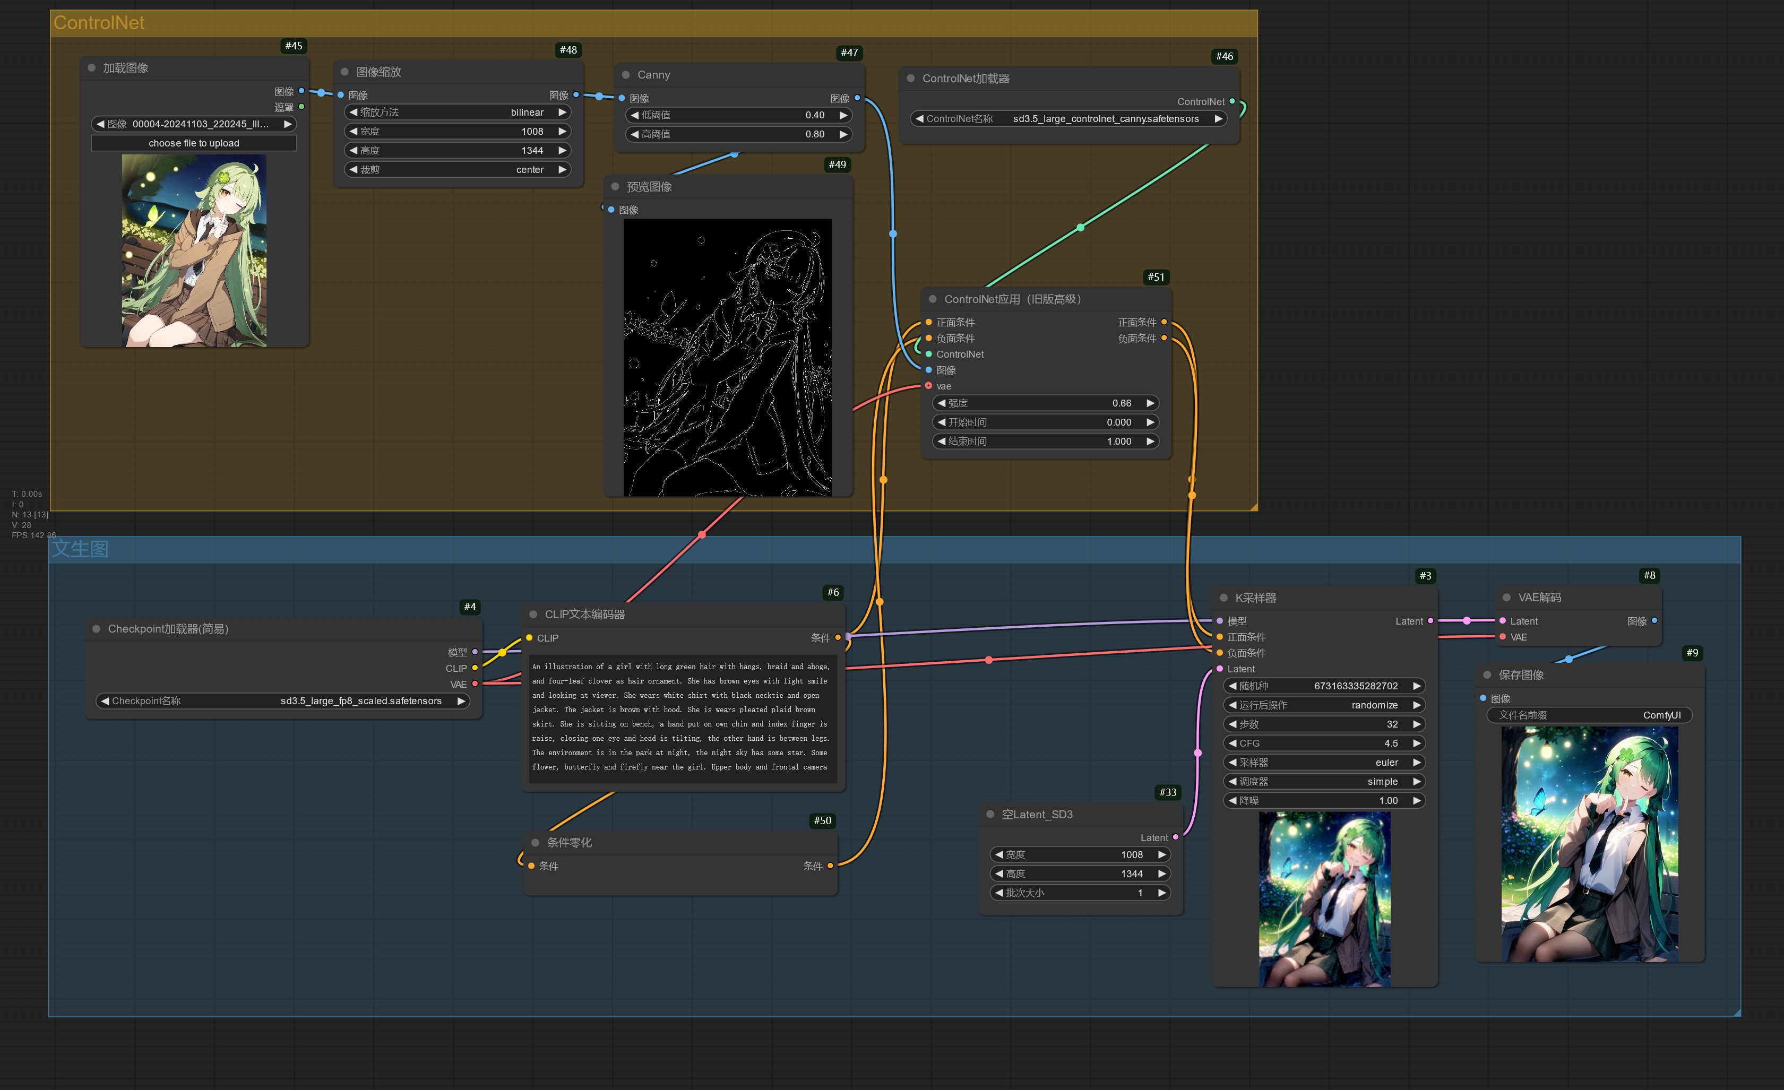The image size is (1784, 1090).
Task: Collapse the Canny node
Action: click(626, 74)
